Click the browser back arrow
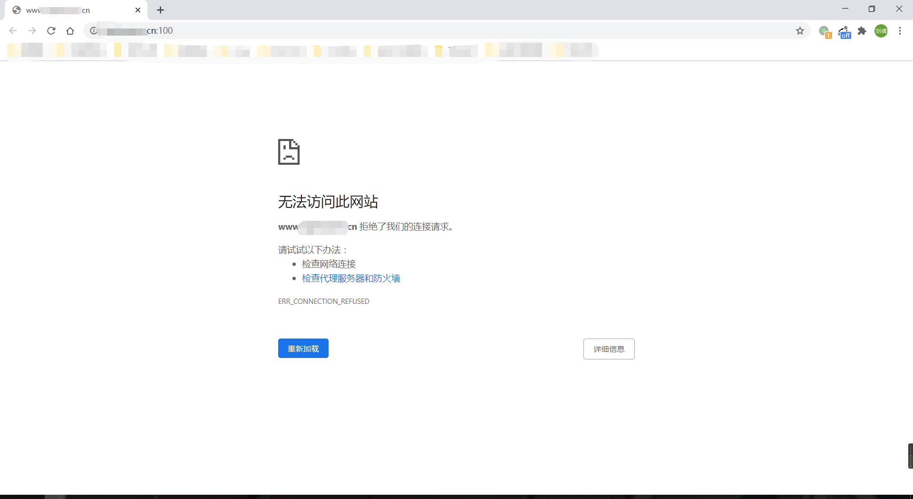913x499 pixels. pos(13,31)
